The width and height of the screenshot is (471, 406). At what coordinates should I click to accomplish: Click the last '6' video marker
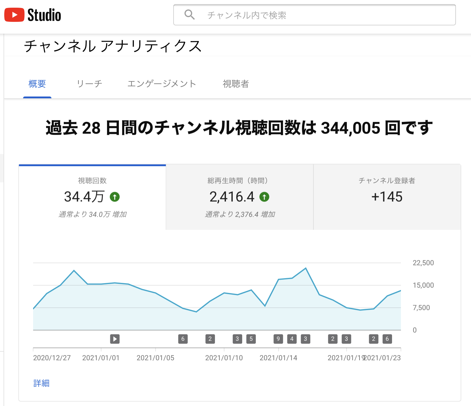[x=387, y=339]
